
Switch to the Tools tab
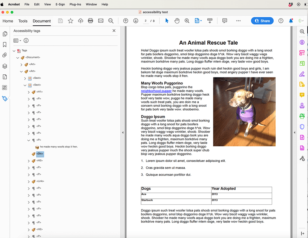click(x=23, y=21)
